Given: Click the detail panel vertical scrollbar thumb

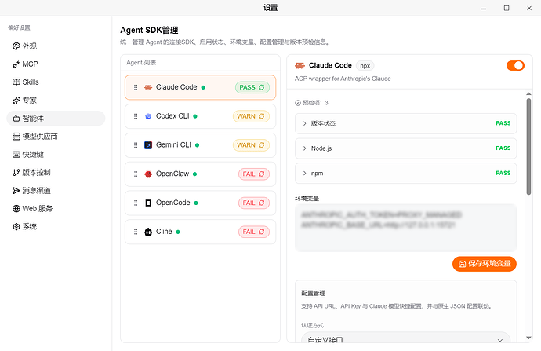Looking at the screenshot, I should pyautogui.click(x=528, y=147).
